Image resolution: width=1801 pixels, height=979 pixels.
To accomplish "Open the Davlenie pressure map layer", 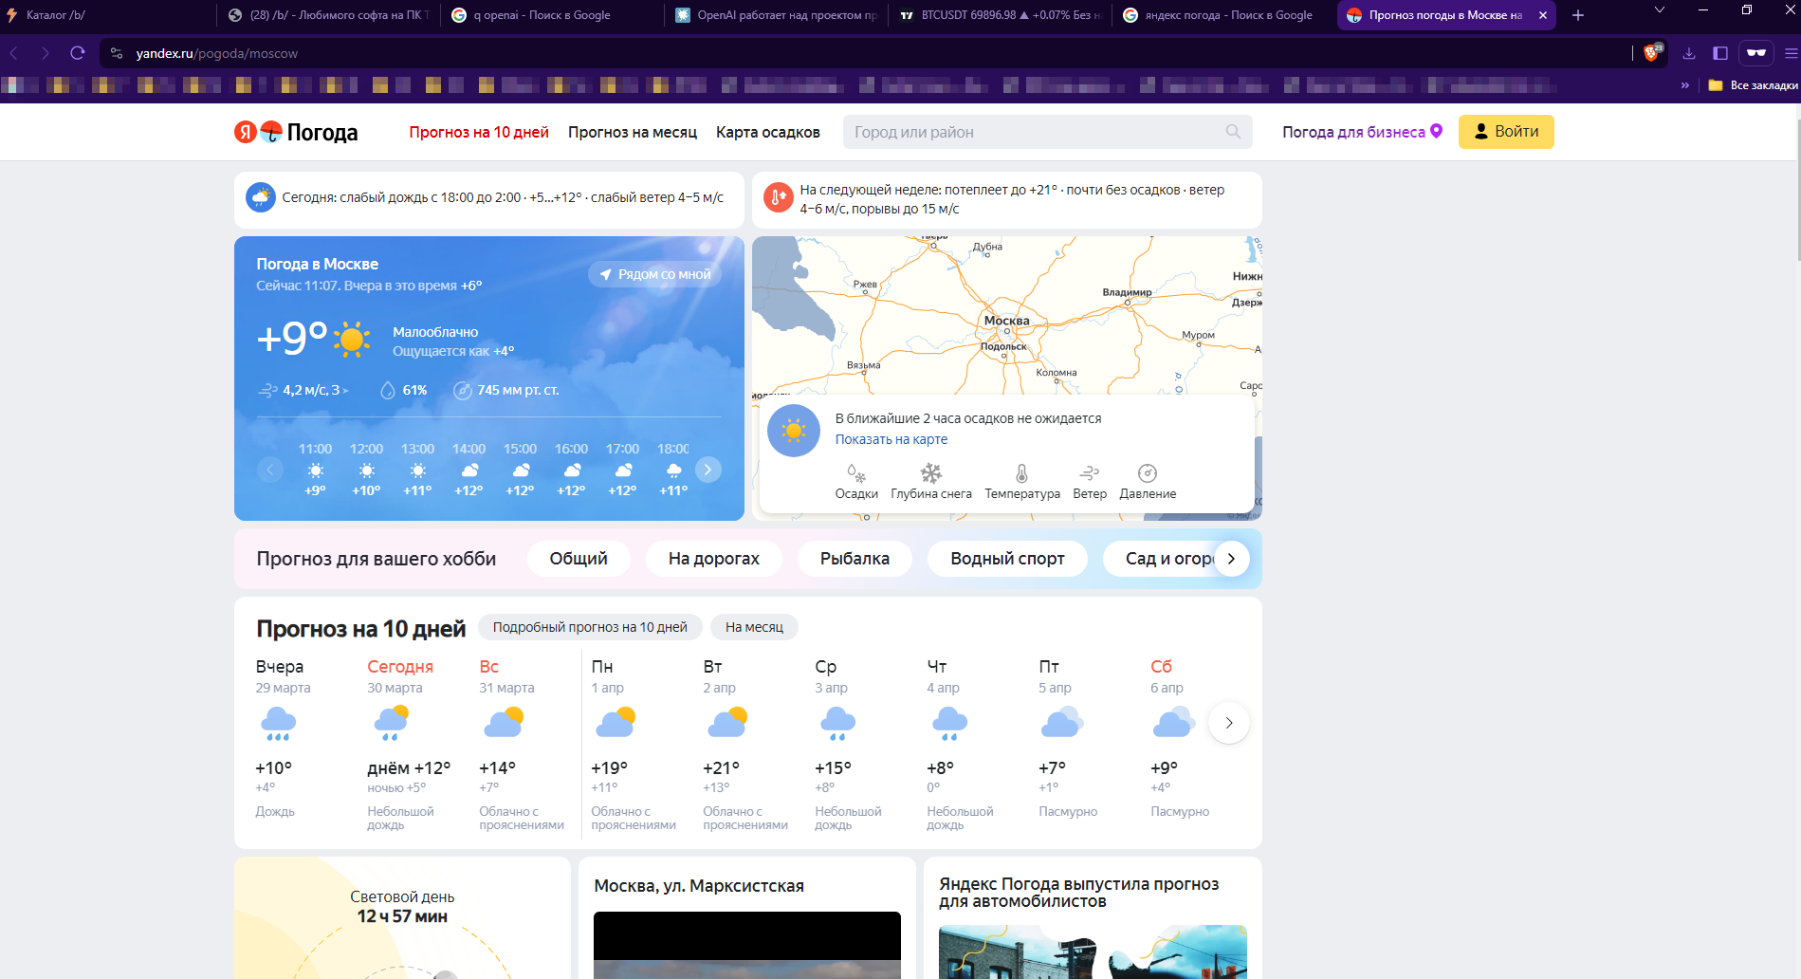I will (1148, 481).
